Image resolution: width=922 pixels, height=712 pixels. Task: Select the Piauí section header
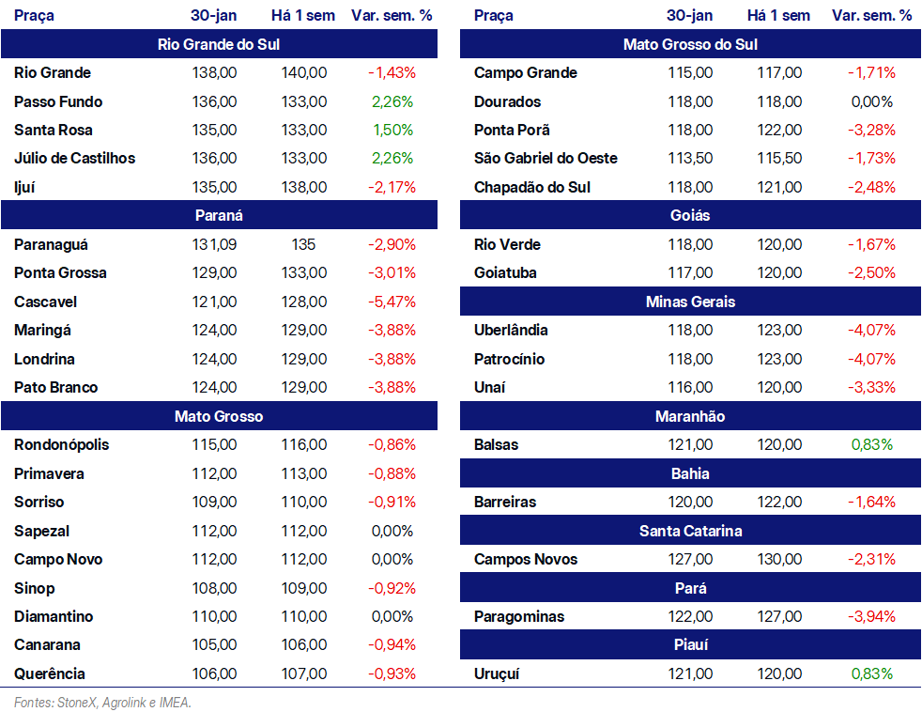(690, 645)
